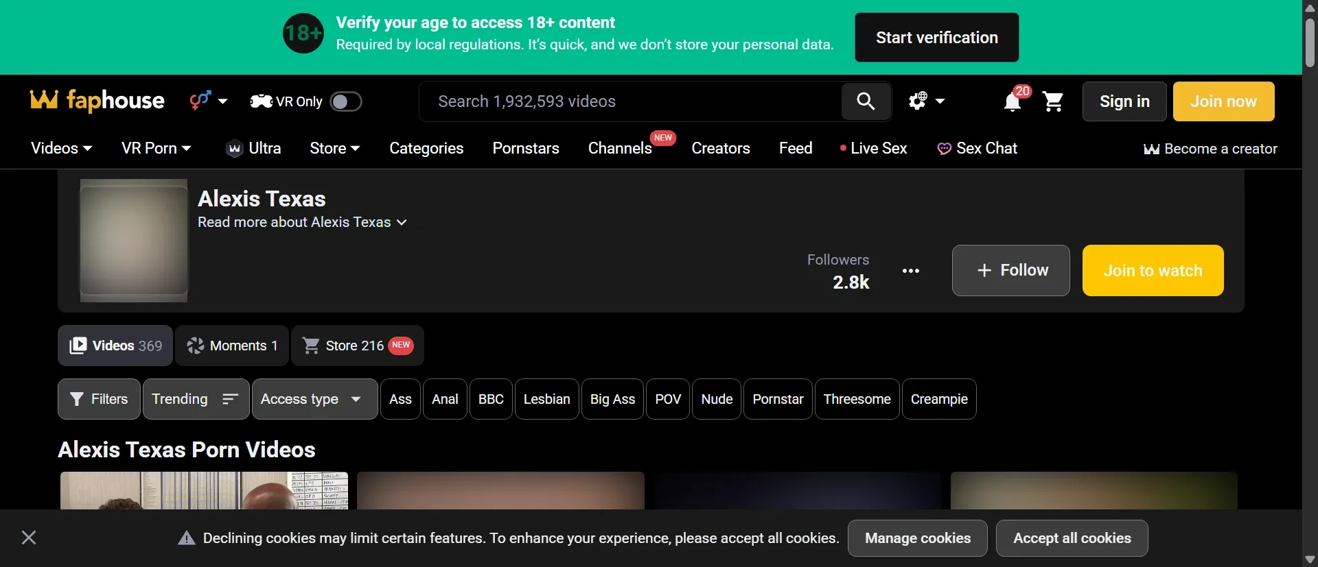Click the VR headset icon
The image size is (1318, 567).
[262, 101]
